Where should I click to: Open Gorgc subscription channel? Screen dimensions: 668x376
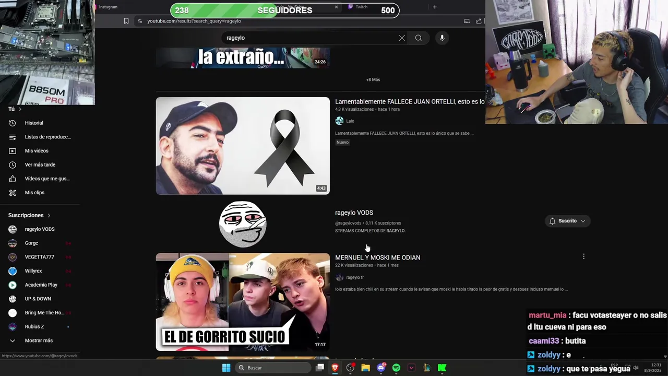click(31, 243)
